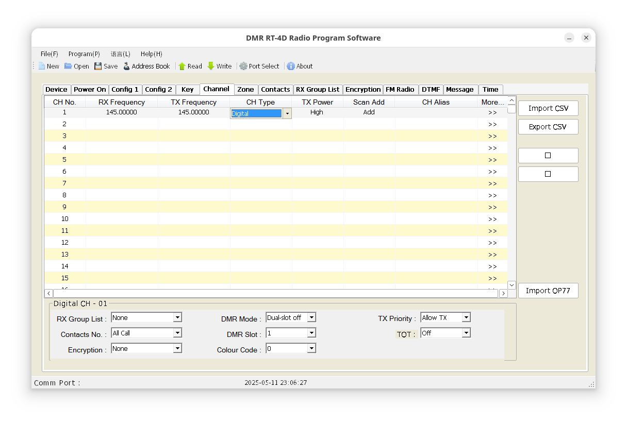The height and width of the screenshot is (423, 627).
Task: Switch to the Zone tab
Action: pyautogui.click(x=246, y=90)
